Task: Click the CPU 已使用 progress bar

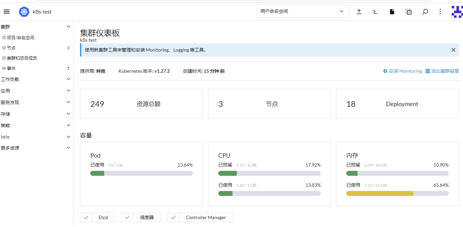Action: [x=270, y=194]
